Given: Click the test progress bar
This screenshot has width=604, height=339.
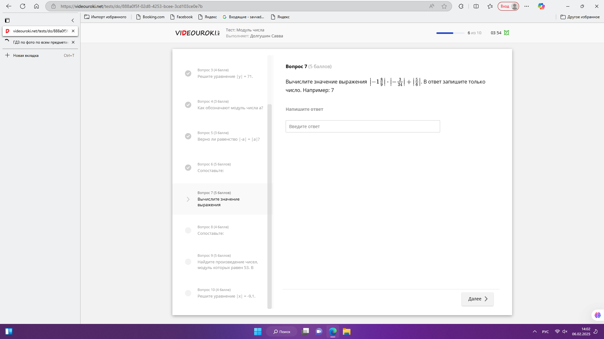Looking at the screenshot, I should tap(450, 33).
